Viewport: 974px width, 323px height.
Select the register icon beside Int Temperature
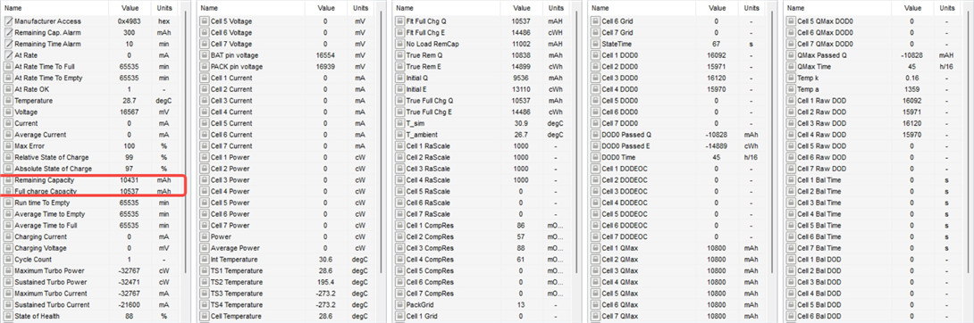pyautogui.click(x=205, y=259)
